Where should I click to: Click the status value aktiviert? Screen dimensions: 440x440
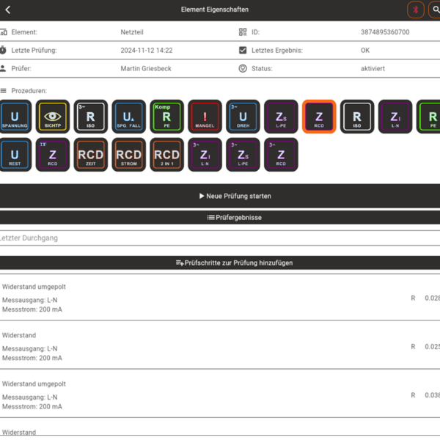[373, 68]
